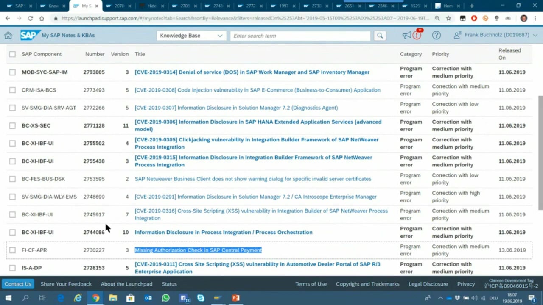Image resolution: width=543 pixels, height=305 pixels.
Task: Click the page vertical scrollbar thumb
Action: coord(540,152)
